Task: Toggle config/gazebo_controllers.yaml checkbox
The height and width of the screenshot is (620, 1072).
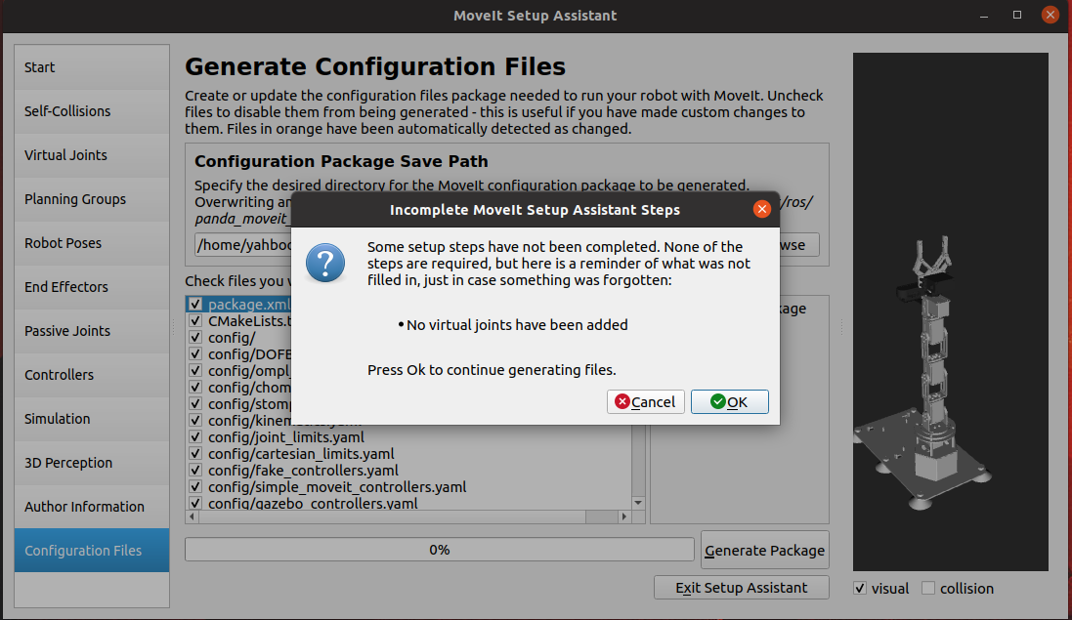Action: 195,503
